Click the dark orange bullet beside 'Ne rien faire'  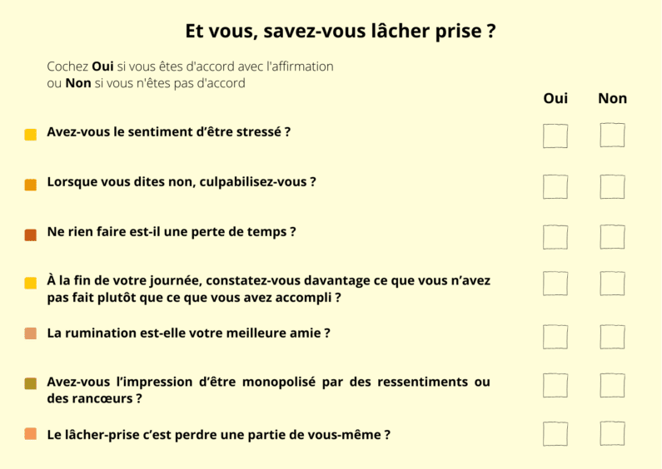point(31,234)
